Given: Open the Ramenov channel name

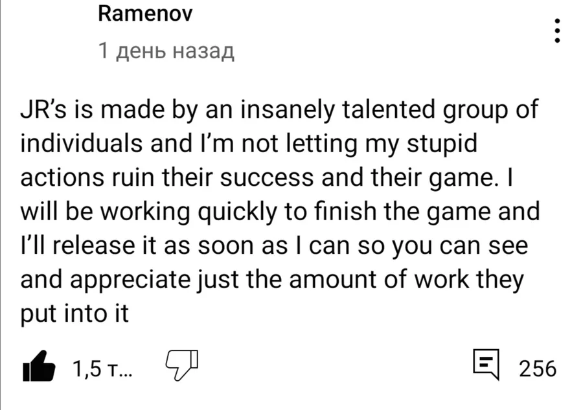Looking at the screenshot, I should coord(145,14).
